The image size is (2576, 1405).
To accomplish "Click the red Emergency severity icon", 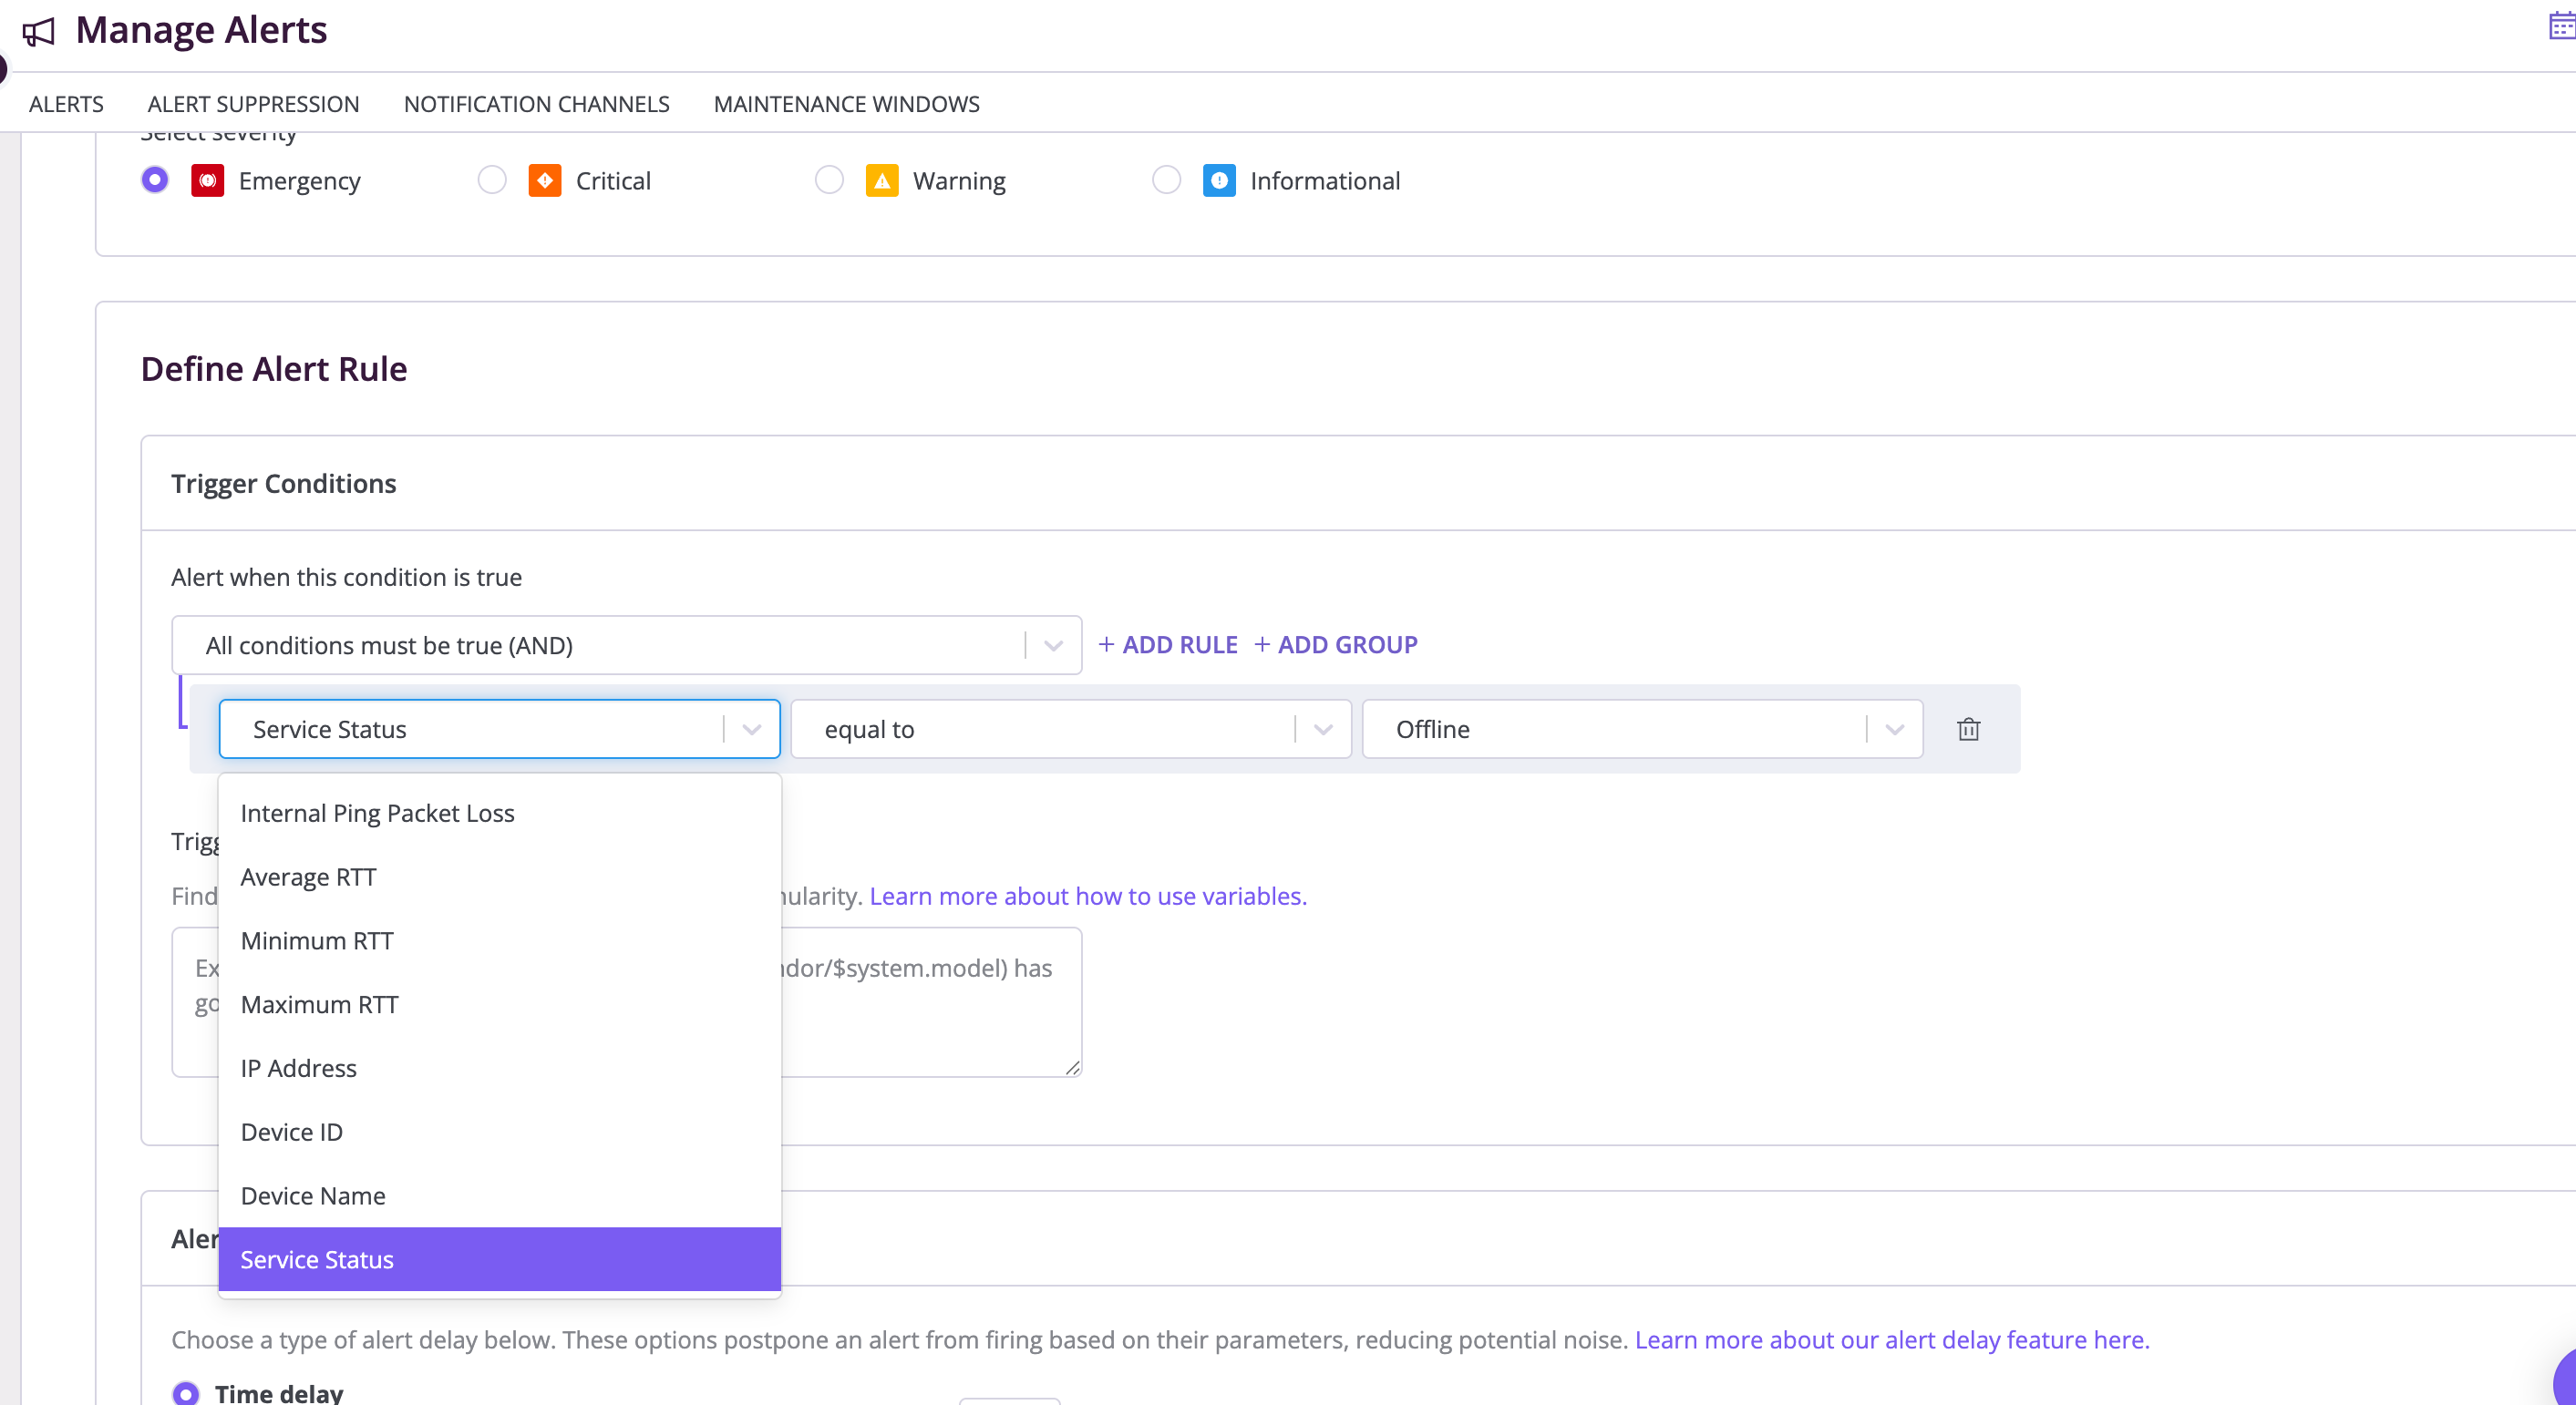I will click(207, 181).
